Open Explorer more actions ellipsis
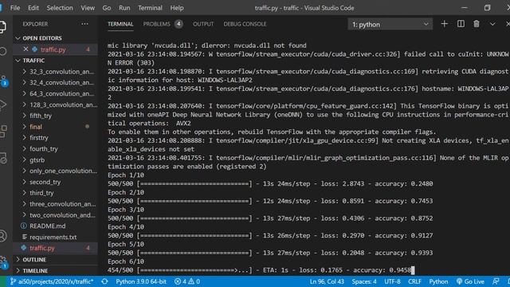 [85, 24]
